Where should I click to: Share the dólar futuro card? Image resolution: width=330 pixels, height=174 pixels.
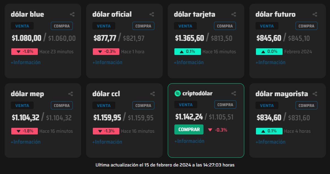click(x=315, y=15)
